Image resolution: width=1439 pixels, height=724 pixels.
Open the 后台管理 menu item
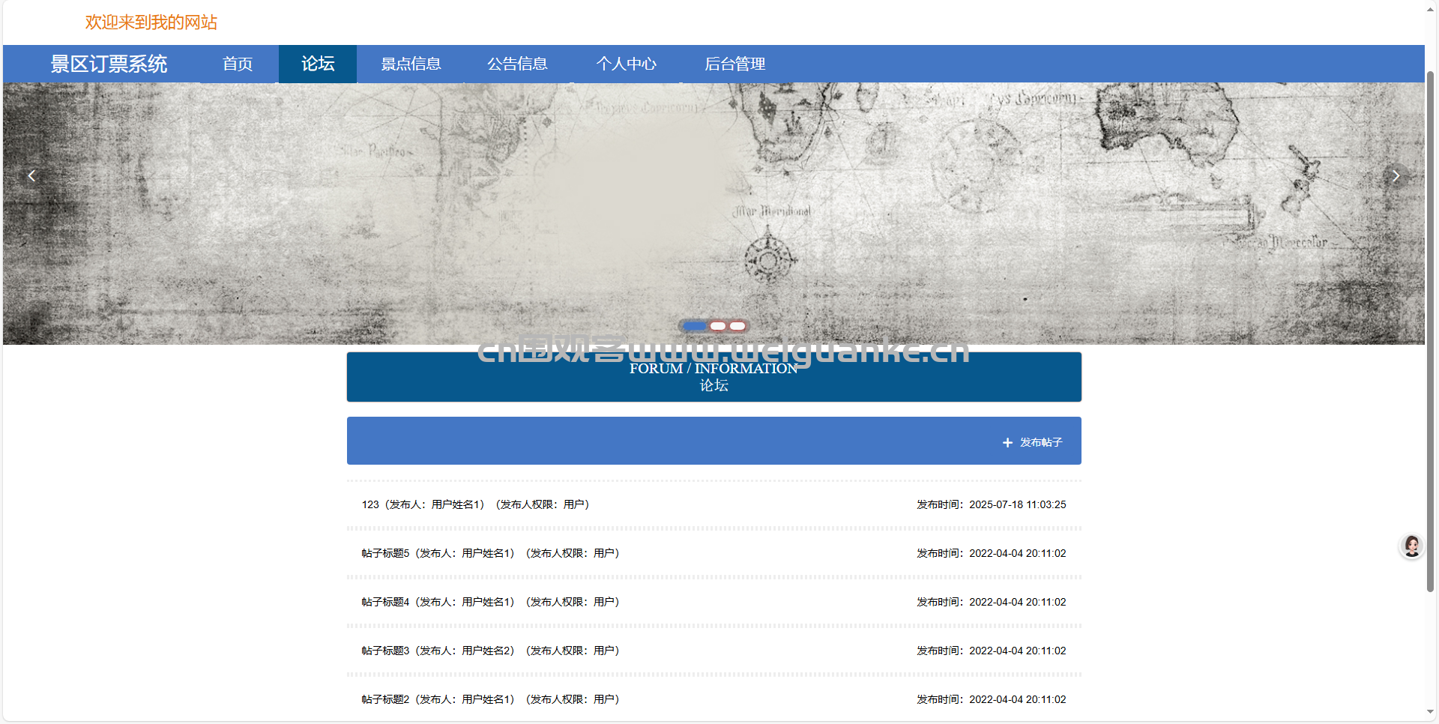pos(734,64)
